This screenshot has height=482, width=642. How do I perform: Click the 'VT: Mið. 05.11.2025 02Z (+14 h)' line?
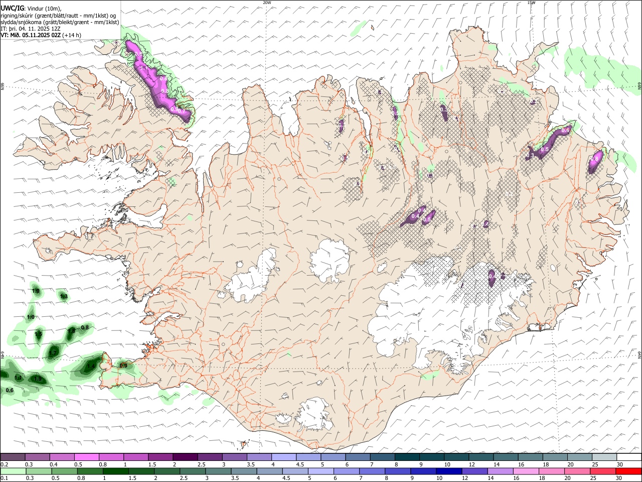(41, 35)
